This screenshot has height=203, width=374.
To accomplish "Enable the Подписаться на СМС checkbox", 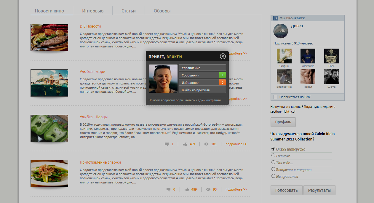I will coord(275,97).
